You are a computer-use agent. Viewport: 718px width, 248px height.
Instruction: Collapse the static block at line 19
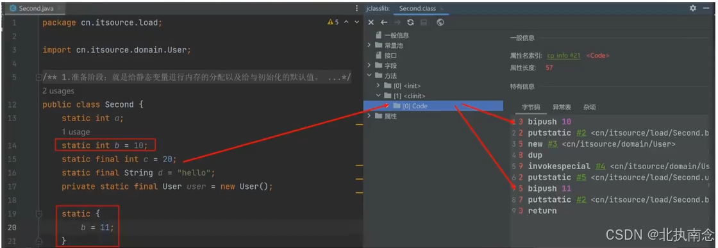38,213
